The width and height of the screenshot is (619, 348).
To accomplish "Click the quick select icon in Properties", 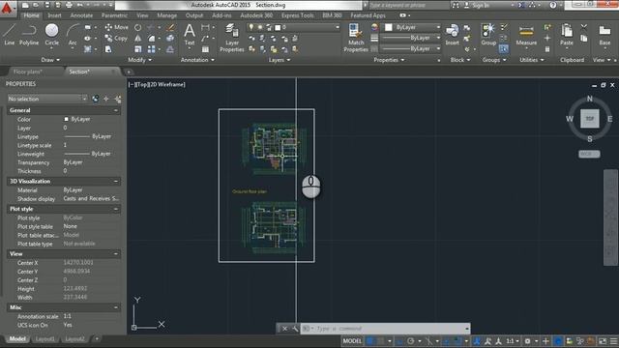I will pos(118,99).
